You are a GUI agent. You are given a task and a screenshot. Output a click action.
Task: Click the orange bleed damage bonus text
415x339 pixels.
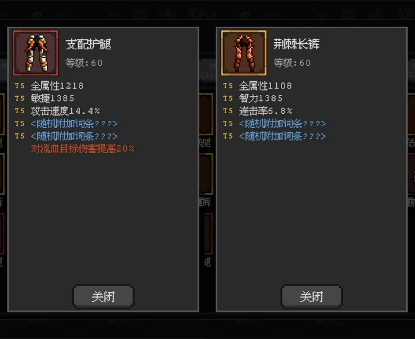click(82, 149)
